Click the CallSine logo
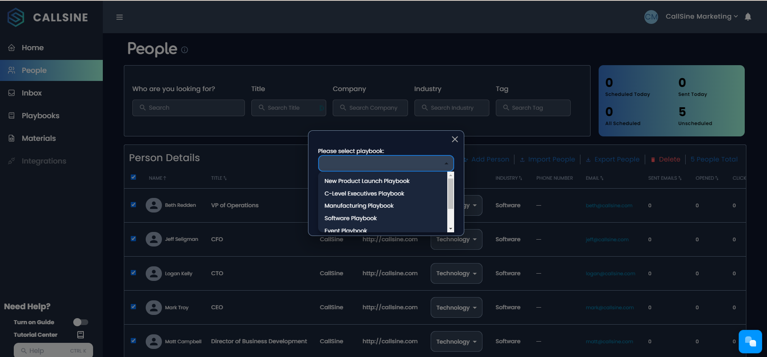Screen dimensions: 767x357 (48, 17)
